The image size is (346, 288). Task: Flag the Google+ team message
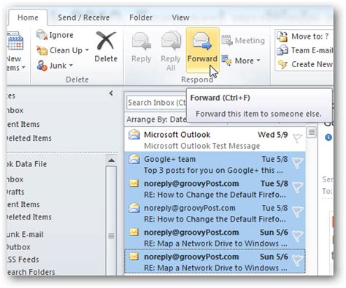pos(297,163)
